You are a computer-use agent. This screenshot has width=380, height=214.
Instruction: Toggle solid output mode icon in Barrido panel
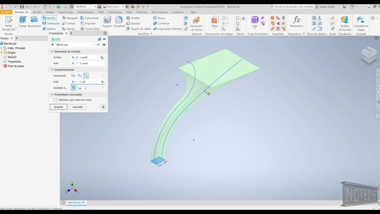99,39
